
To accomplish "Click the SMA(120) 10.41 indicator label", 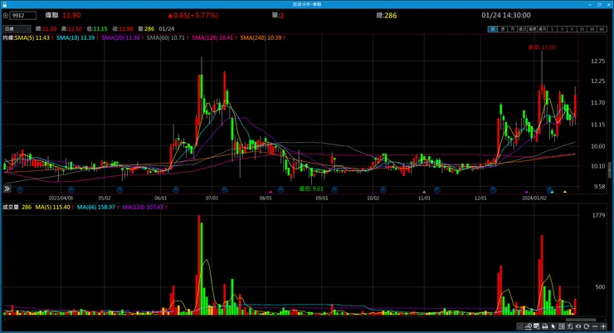I will click(212, 38).
